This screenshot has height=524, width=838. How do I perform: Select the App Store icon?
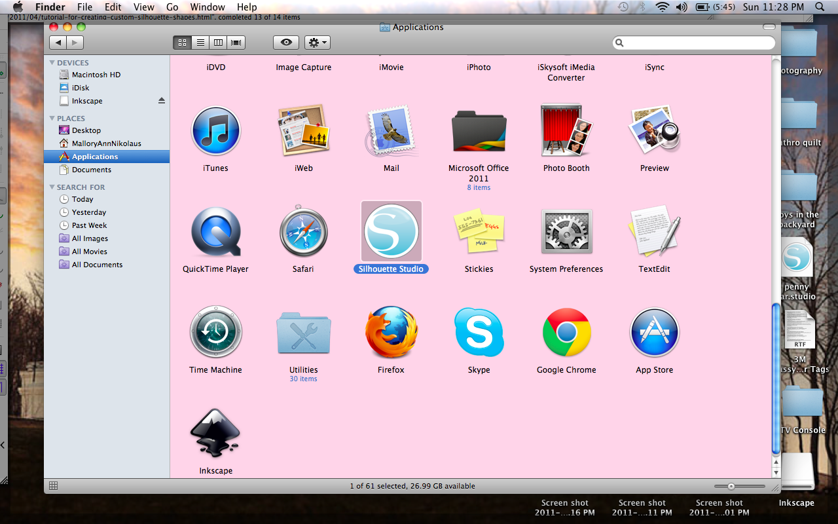coord(654,333)
